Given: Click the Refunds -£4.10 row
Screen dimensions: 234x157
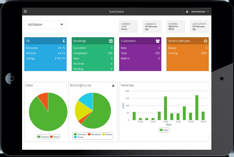Looking at the screenshot, I should (x=45, y=53).
